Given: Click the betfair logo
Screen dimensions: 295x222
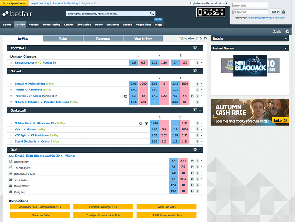Looking at the screenshot, I should coord(17,14).
